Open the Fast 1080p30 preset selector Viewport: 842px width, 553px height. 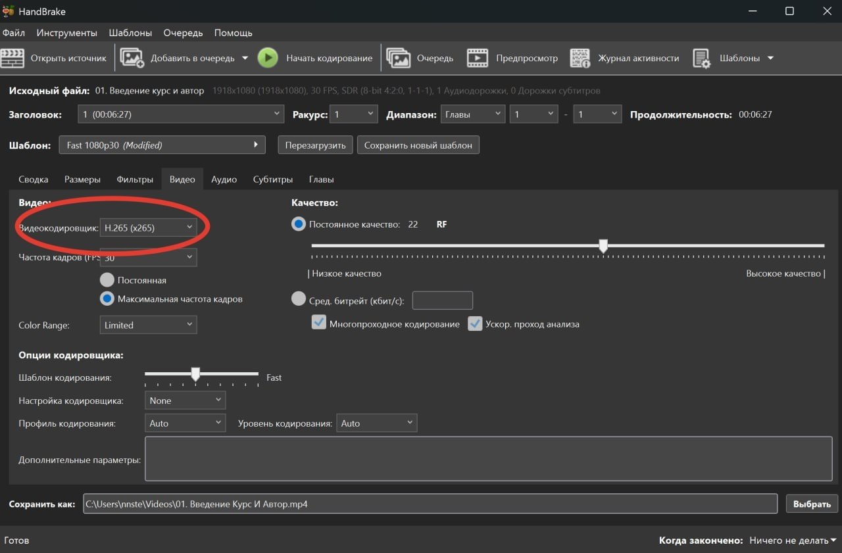[162, 145]
